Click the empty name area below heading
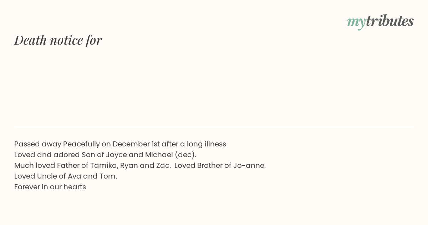Screen dimensions: 428x225 pos(214,86)
